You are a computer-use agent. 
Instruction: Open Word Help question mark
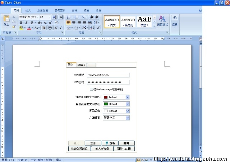(x=200, y=10)
